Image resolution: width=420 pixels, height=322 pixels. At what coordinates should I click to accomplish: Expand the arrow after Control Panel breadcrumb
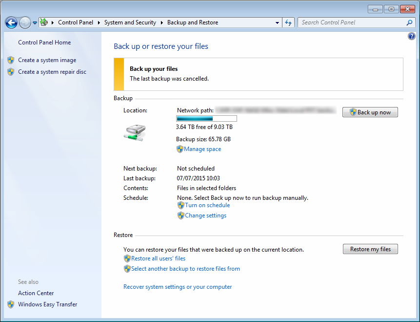pyautogui.click(x=99, y=22)
